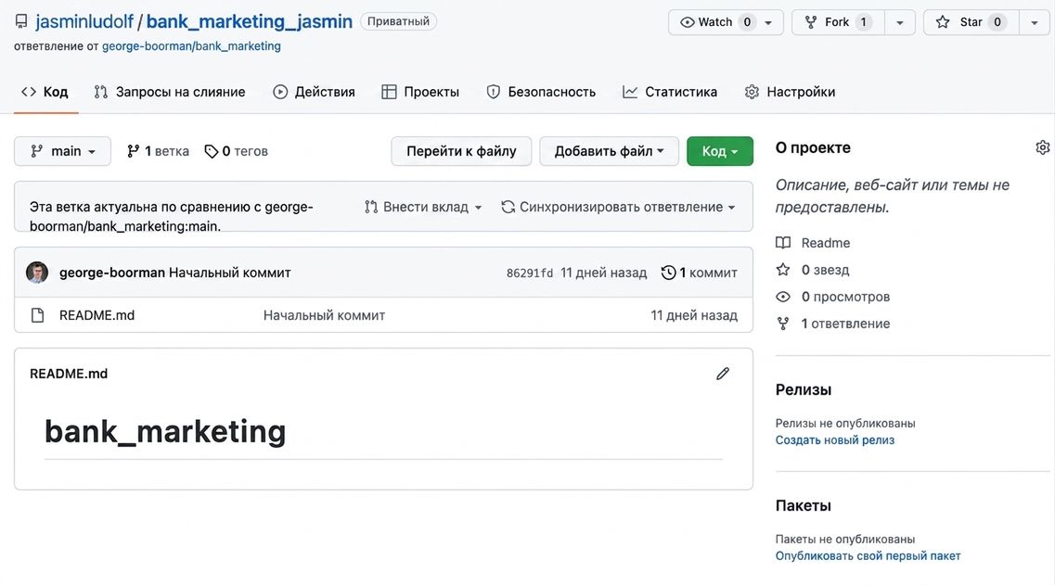View watchers via 0 просмотров
Screen dimensions: 1055x585
click(832, 297)
